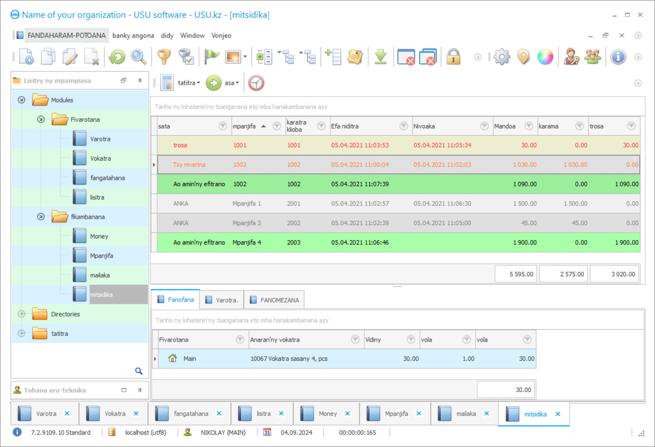Select the color wheel icon
This screenshot has width=655, height=447.
click(x=545, y=56)
